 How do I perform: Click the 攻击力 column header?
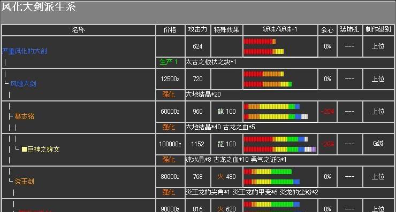point(198,30)
